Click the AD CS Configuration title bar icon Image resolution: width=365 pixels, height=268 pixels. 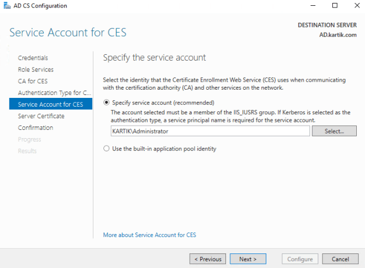click(7, 6)
